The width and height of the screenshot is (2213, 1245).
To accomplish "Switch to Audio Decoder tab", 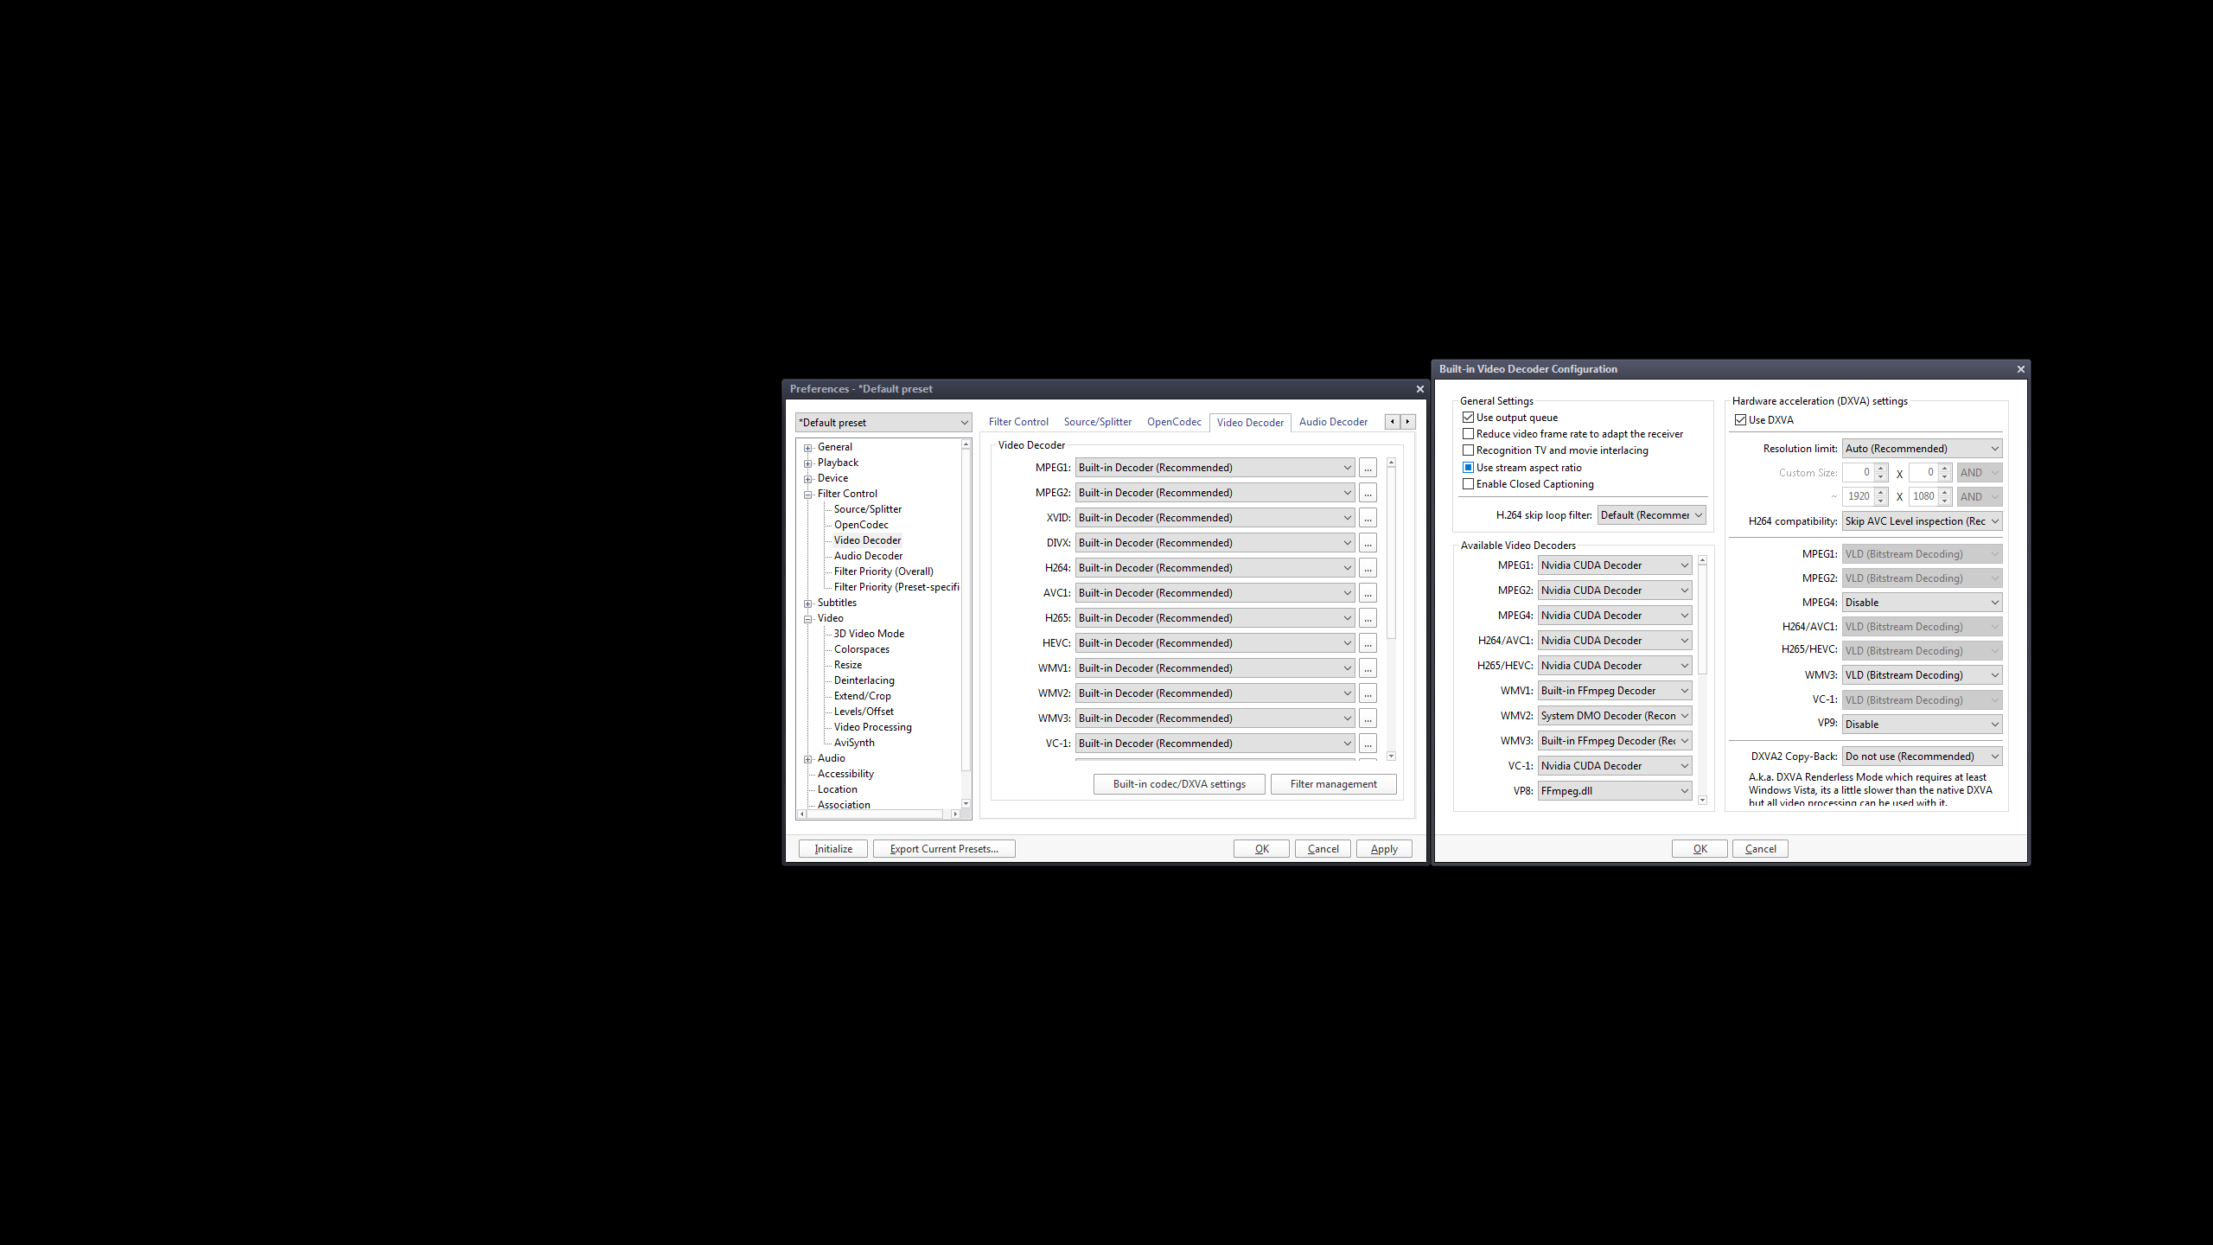I will tap(1333, 422).
